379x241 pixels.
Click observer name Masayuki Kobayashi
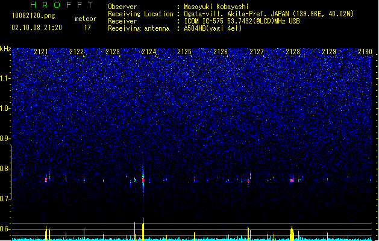click(x=216, y=7)
